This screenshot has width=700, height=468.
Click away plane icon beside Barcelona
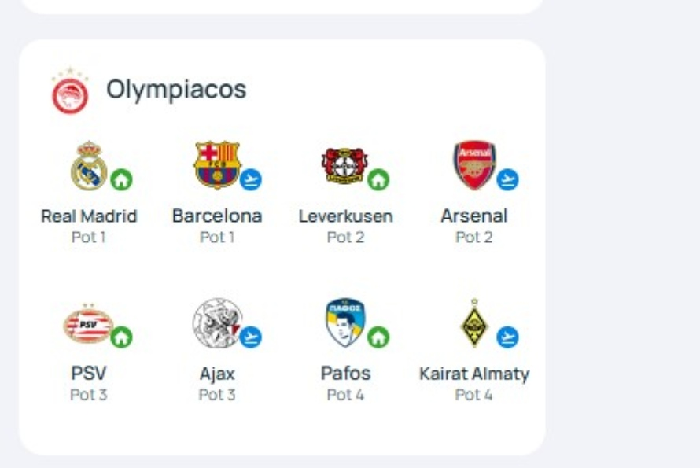tap(250, 180)
